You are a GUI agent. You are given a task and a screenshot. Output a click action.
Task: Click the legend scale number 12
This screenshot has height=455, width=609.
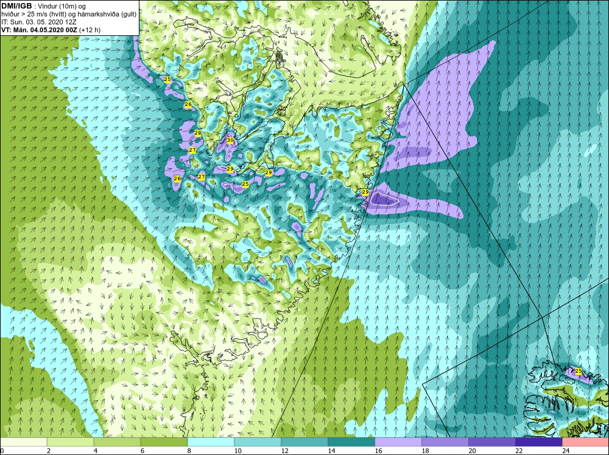[x=284, y=451]
